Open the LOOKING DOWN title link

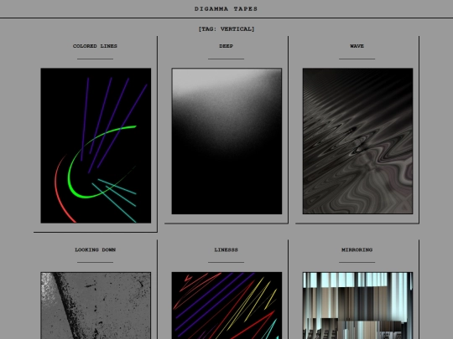(95, 250)
